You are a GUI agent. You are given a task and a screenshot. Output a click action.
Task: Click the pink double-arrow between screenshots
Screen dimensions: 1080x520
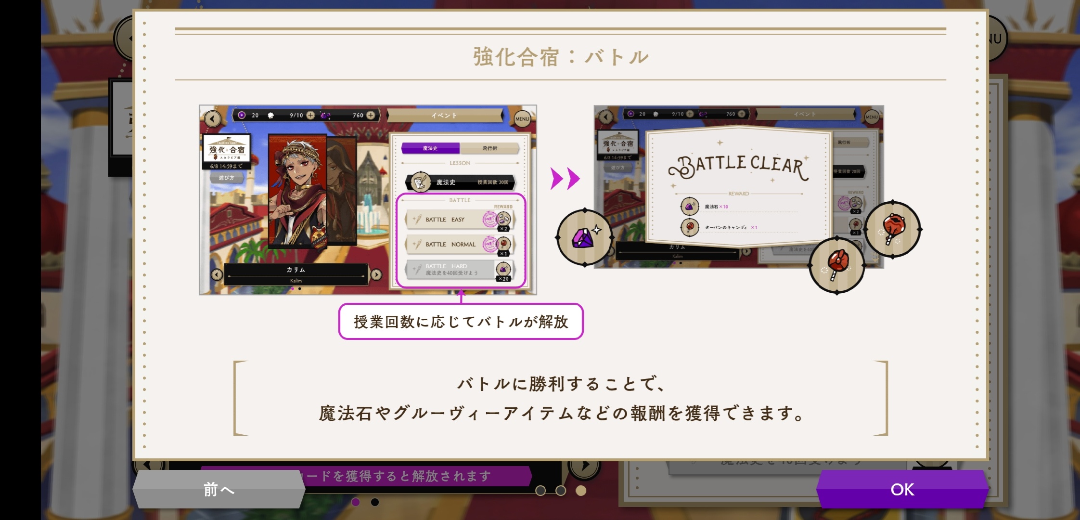tap(566, 179)
